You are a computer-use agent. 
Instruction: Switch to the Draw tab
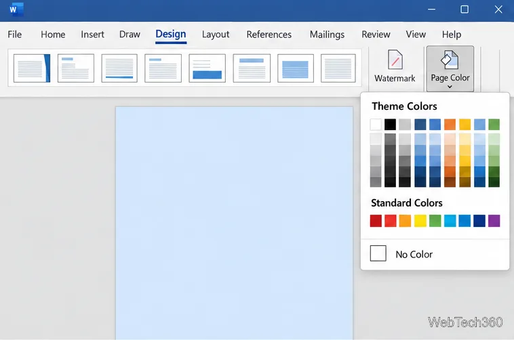[x=130, y=35]
